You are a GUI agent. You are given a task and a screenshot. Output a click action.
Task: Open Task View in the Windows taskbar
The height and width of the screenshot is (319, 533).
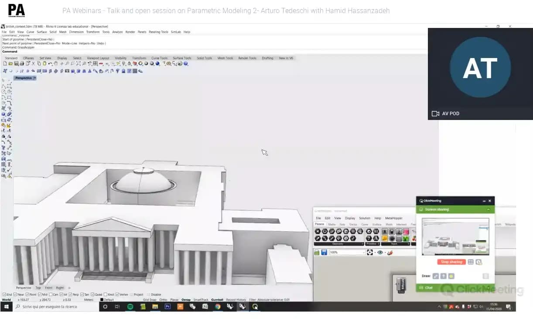pos(117,307)
